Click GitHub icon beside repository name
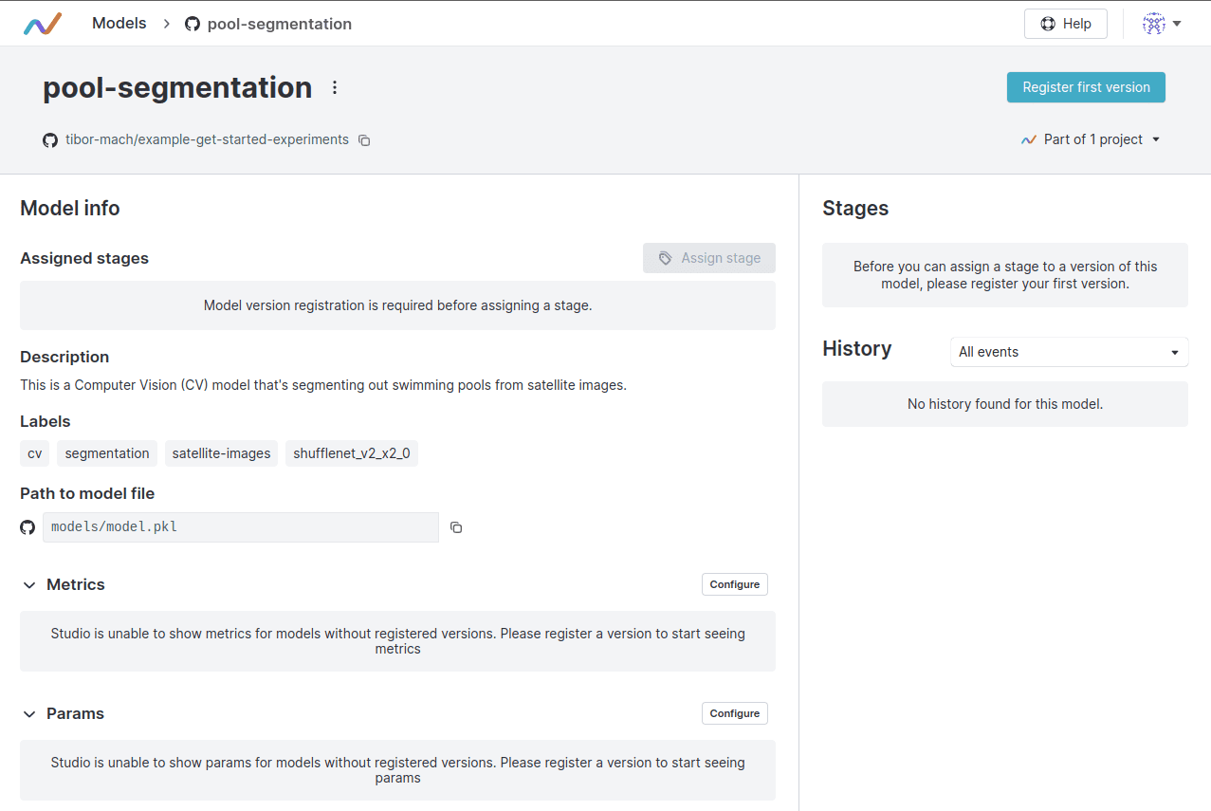 (x=50, y=140)
